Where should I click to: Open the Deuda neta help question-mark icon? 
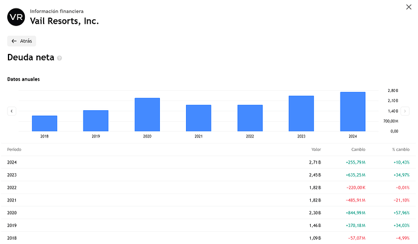(x=59, y=58)
